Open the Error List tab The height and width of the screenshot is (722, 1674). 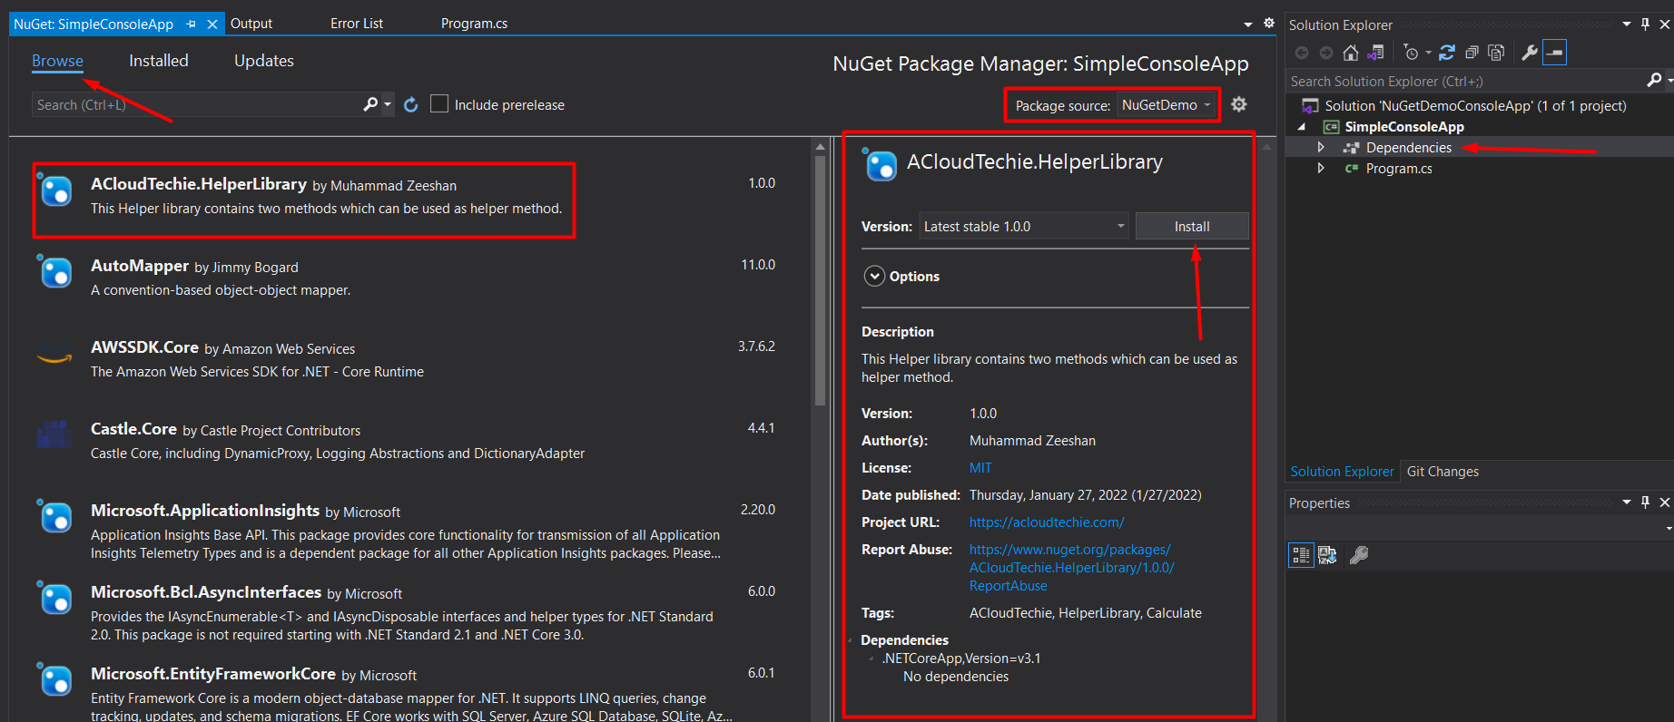357,24
